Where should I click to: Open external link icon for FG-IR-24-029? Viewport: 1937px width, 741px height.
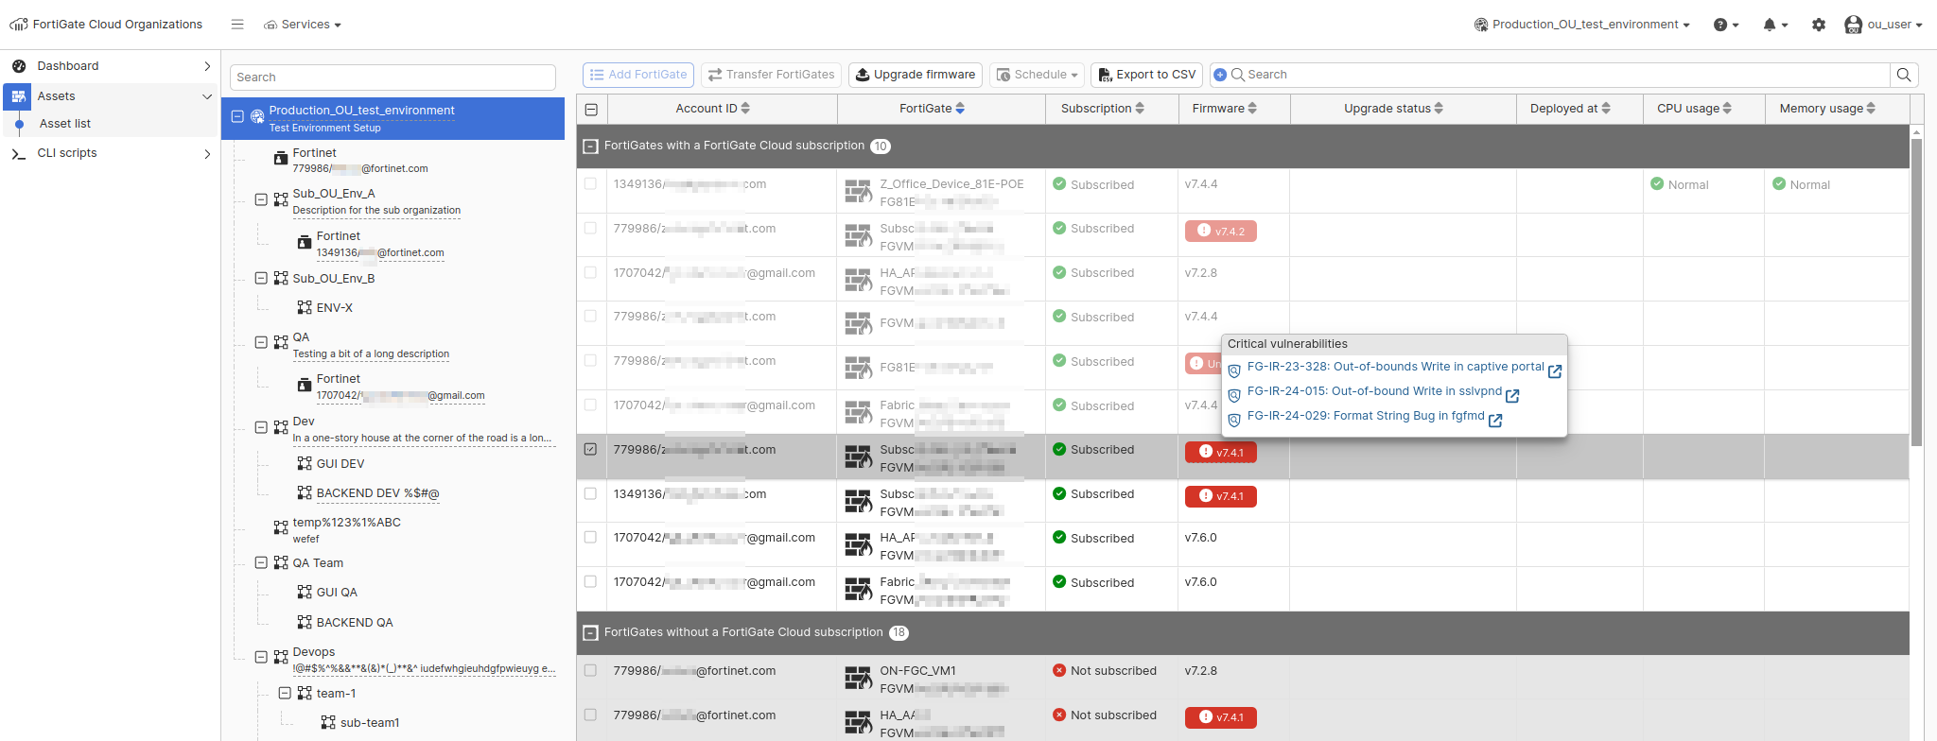(x=1495, y=421)
